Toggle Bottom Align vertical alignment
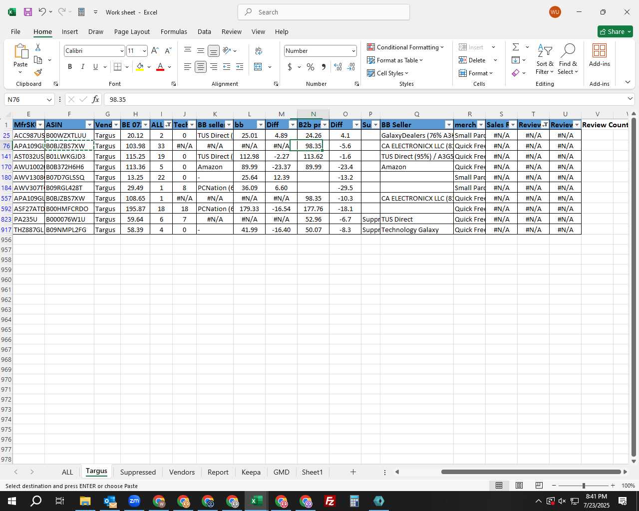 coord(214,51)
